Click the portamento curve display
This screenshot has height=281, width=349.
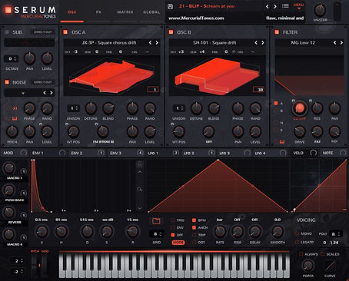pos(330,266)
